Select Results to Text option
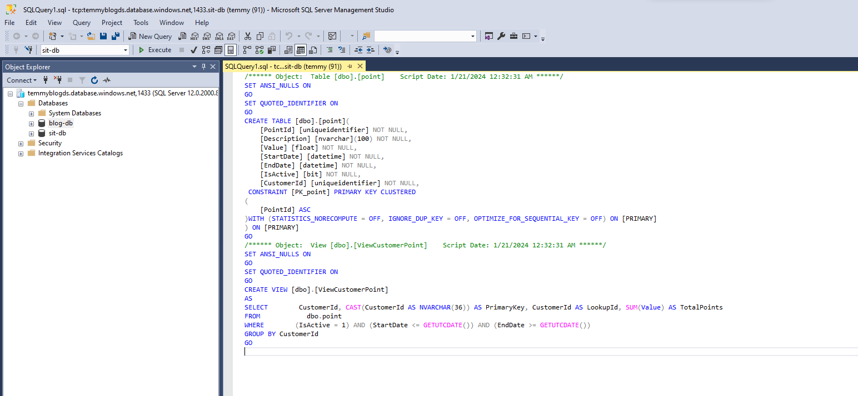Viewport: 858px width, 396px height. pyautogui.click(x=288, y=50)
